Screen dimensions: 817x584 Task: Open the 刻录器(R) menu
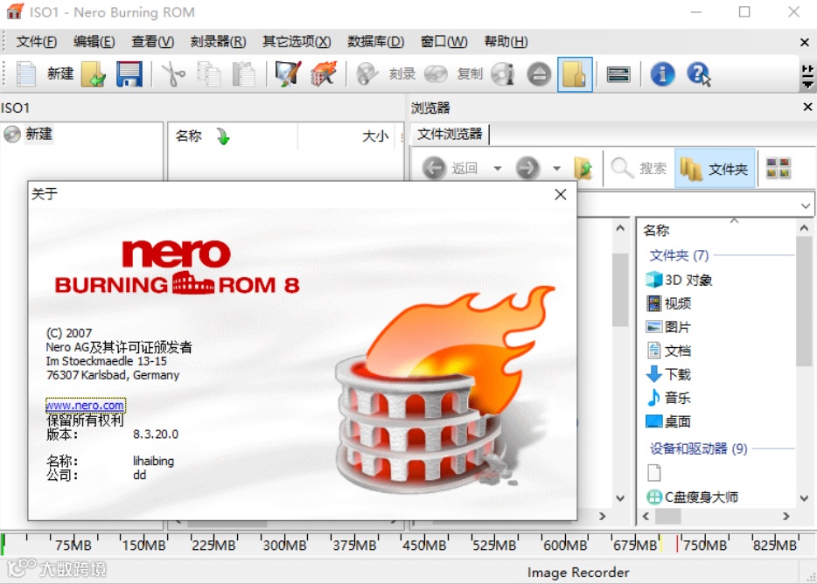218,42
